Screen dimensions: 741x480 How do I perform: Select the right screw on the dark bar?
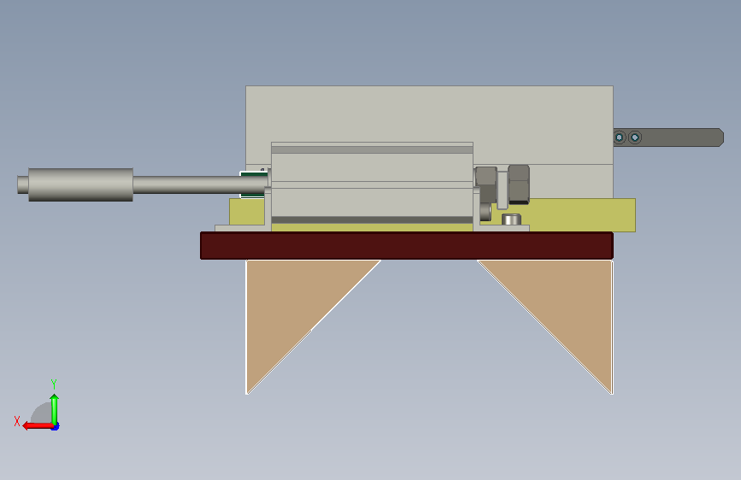click(635, 138)
